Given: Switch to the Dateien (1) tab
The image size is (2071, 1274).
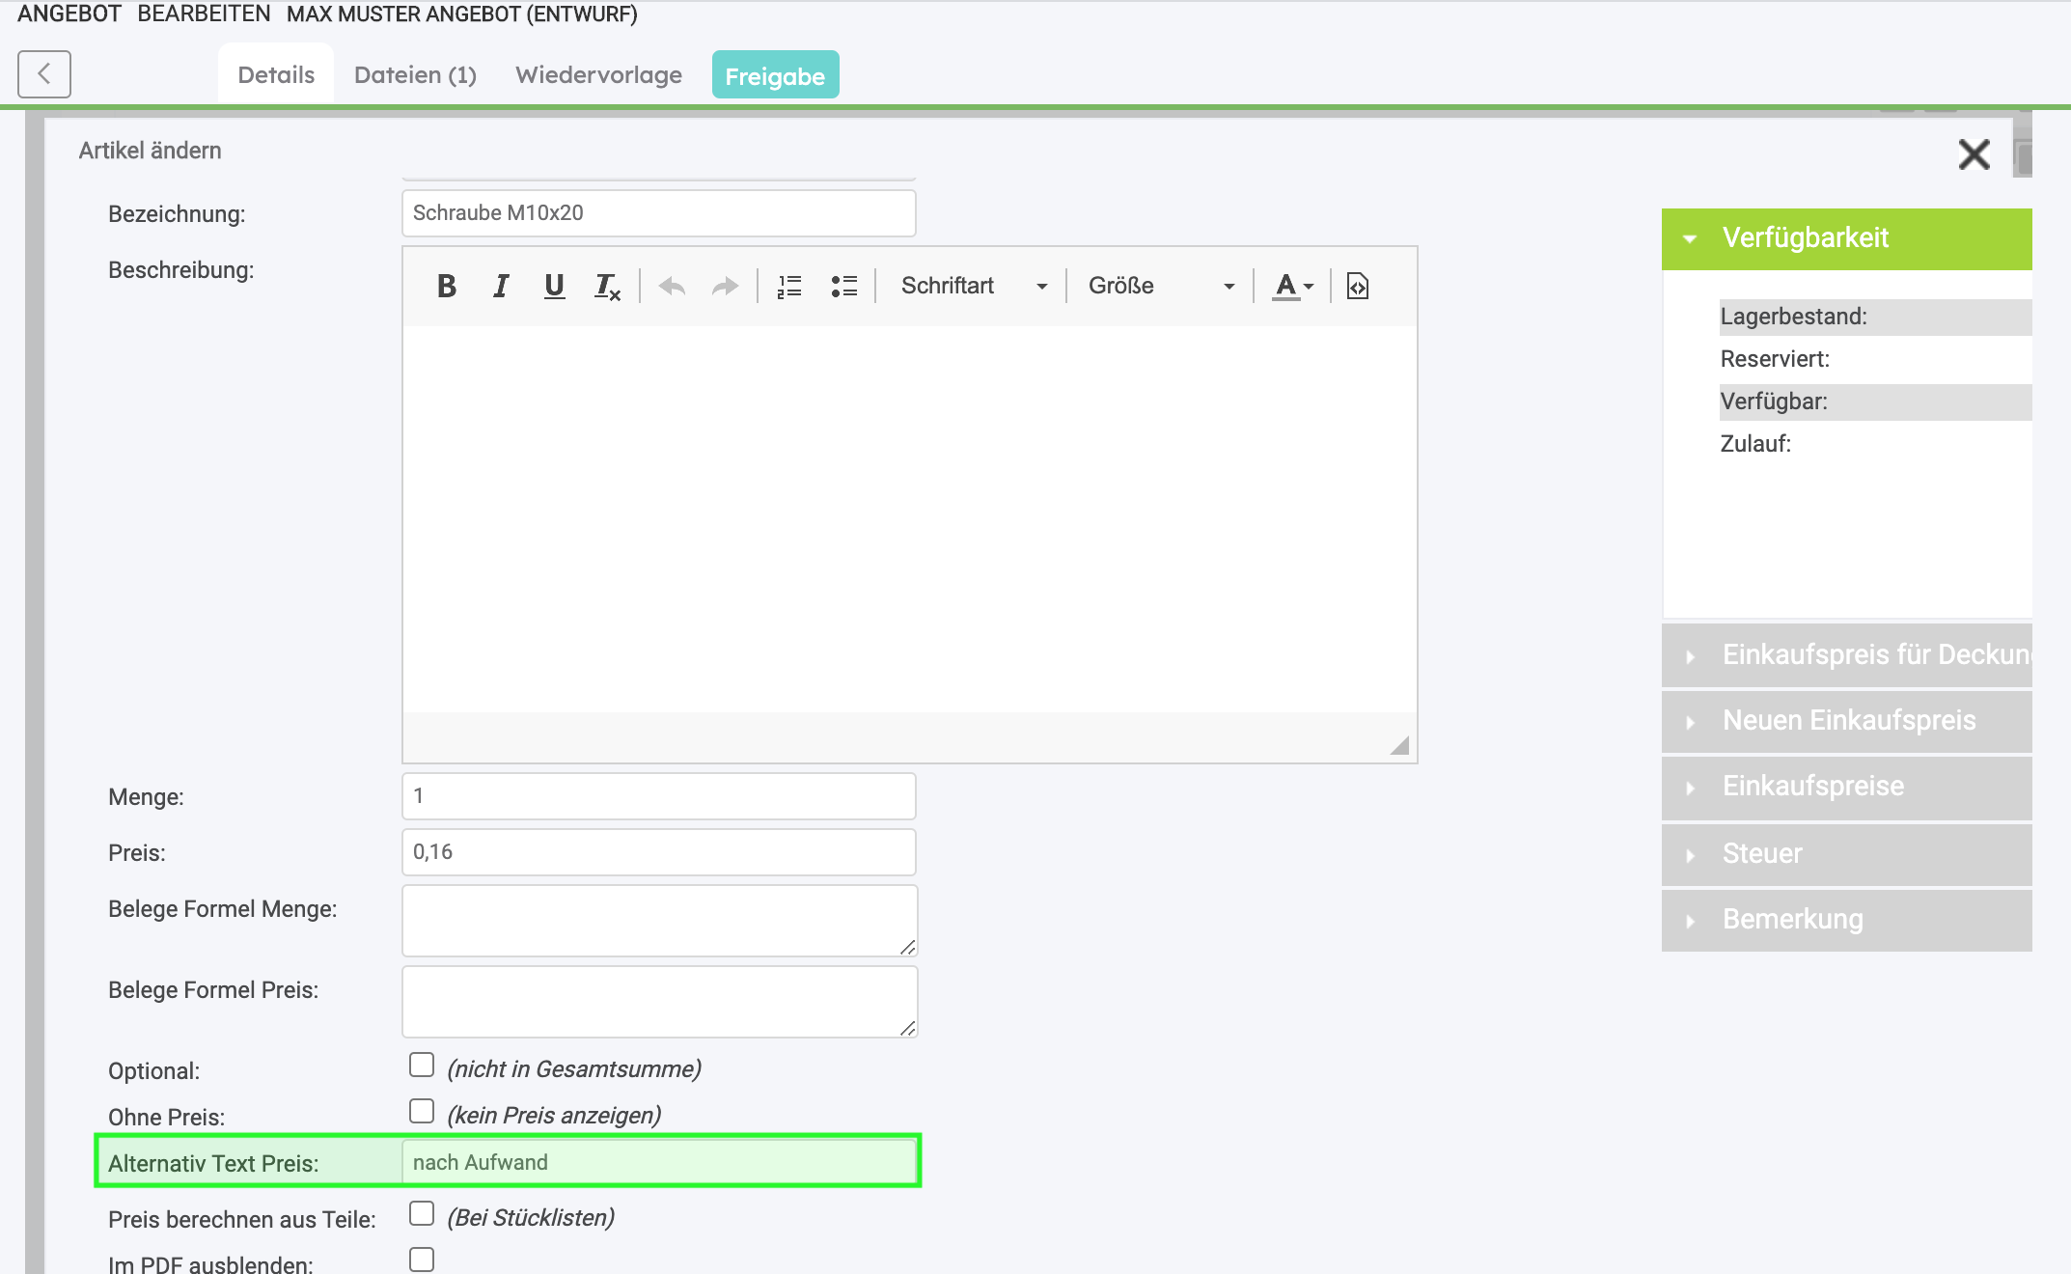Looking at the screenshot, I should click(x=415, y=75).
